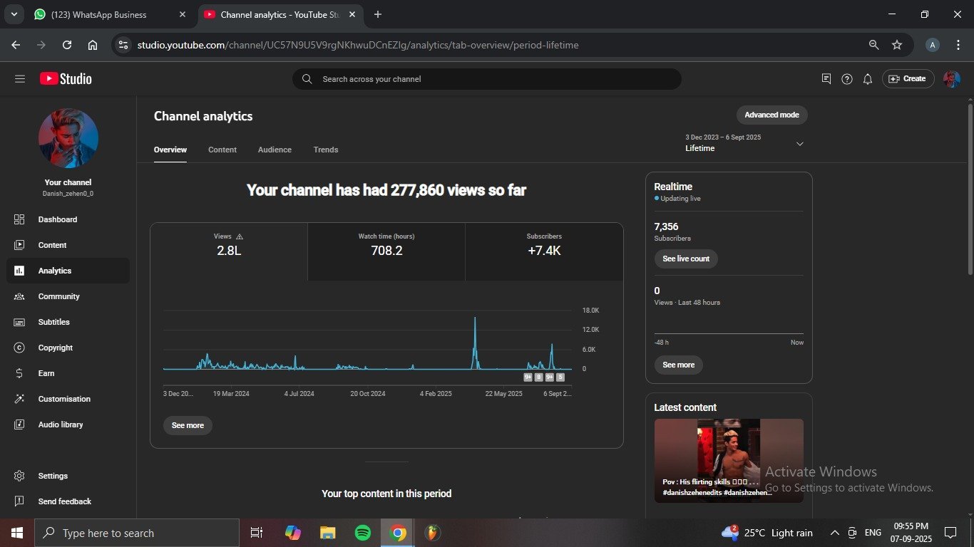Expand the Lifetime date range dropdown
The image size is (974, 547).
pos(799,144)
